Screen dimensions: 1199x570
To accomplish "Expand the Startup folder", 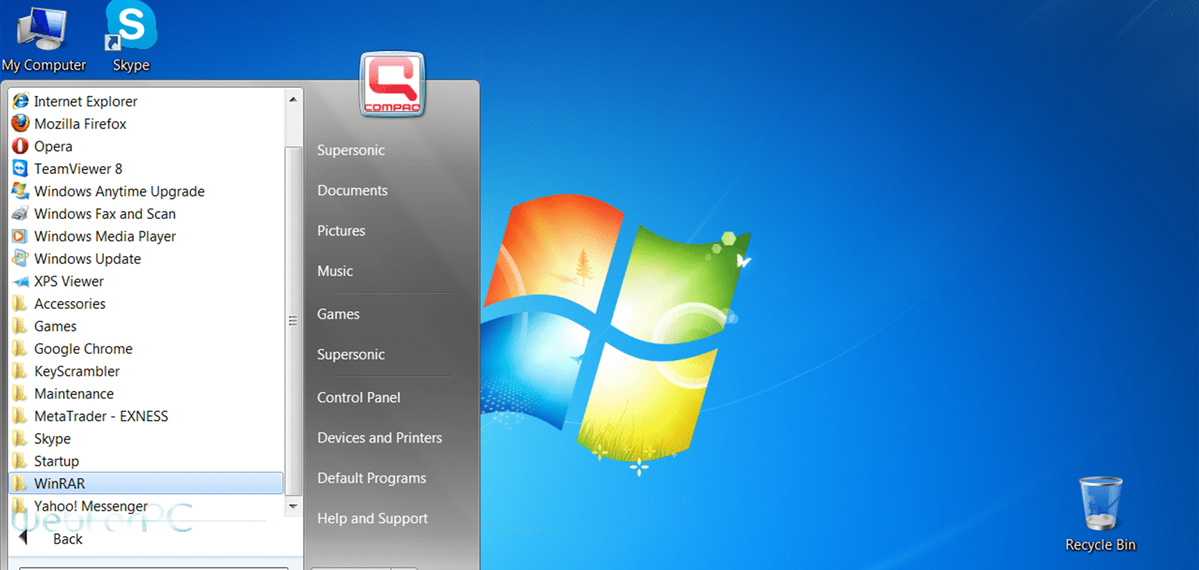I will 46,461.
